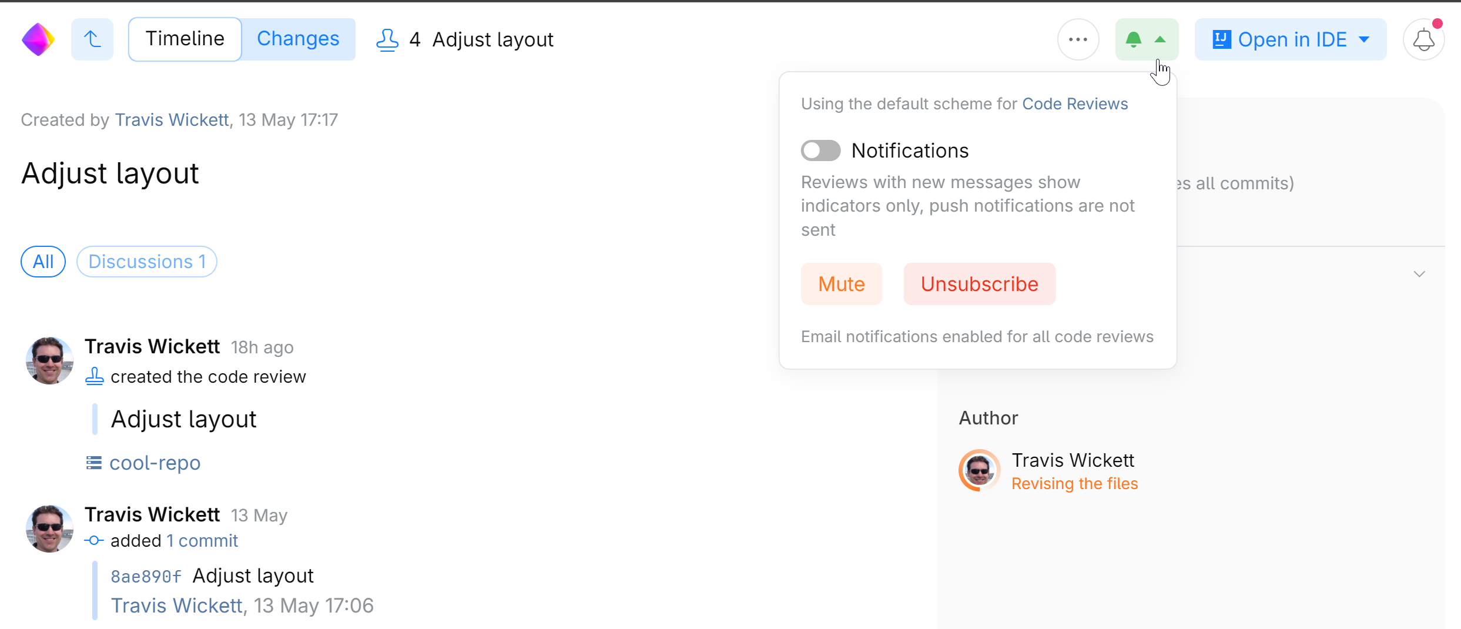Expand the collapsed section in the right panel
1461x629 pixels.
tap(1419, 273)
